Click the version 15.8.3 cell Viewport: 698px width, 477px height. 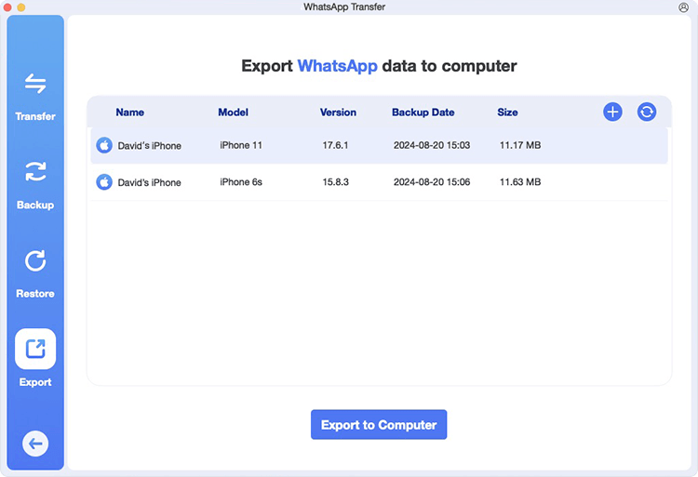tap(336, 182)
